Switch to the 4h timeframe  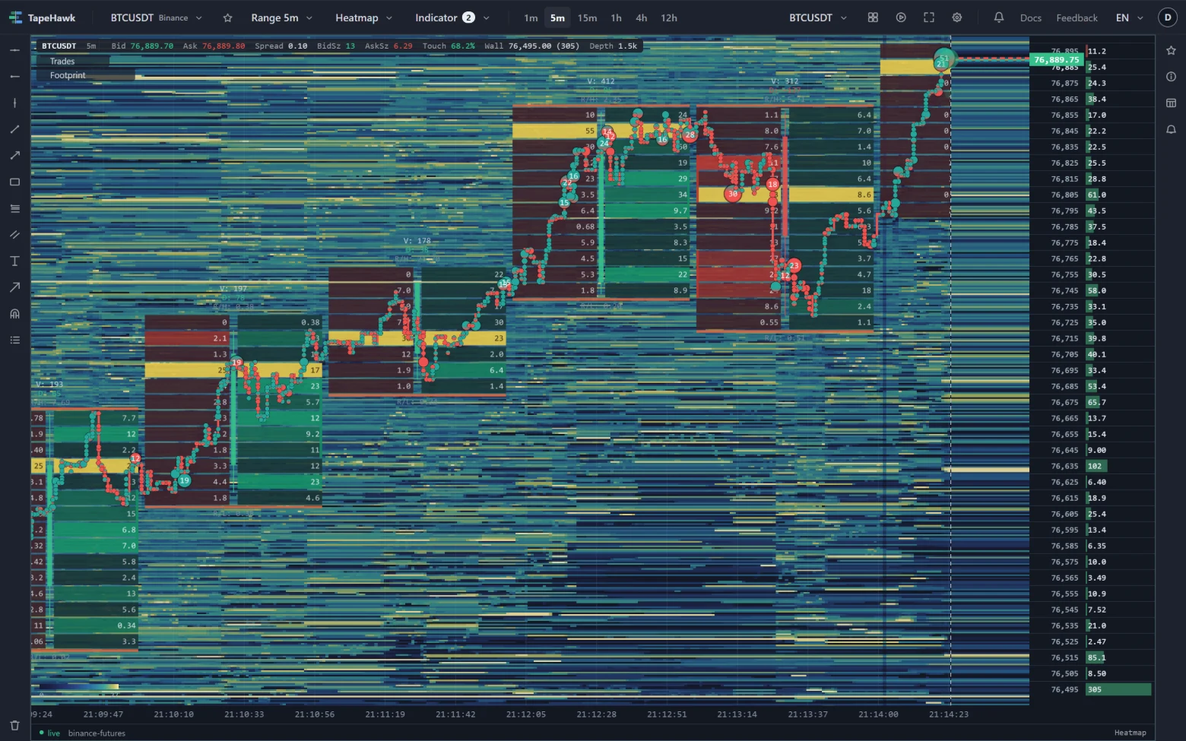tap(641, 17)
